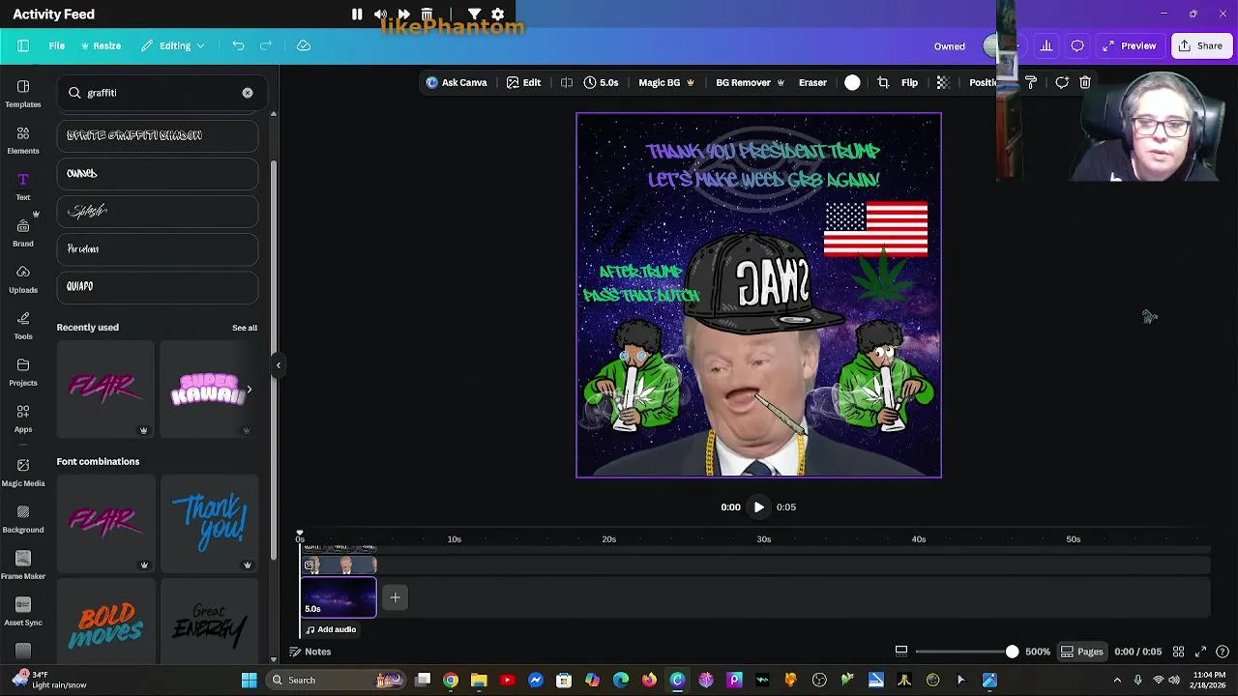
Task: Open the Text tab in sidebar
Action: tap(23, 186)
